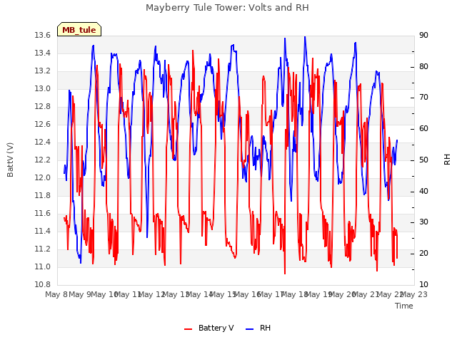Viewport: 457px width, 342px height.
Task: Click the 11.0 left axis tick value
Action: click(x=43, y=266)
